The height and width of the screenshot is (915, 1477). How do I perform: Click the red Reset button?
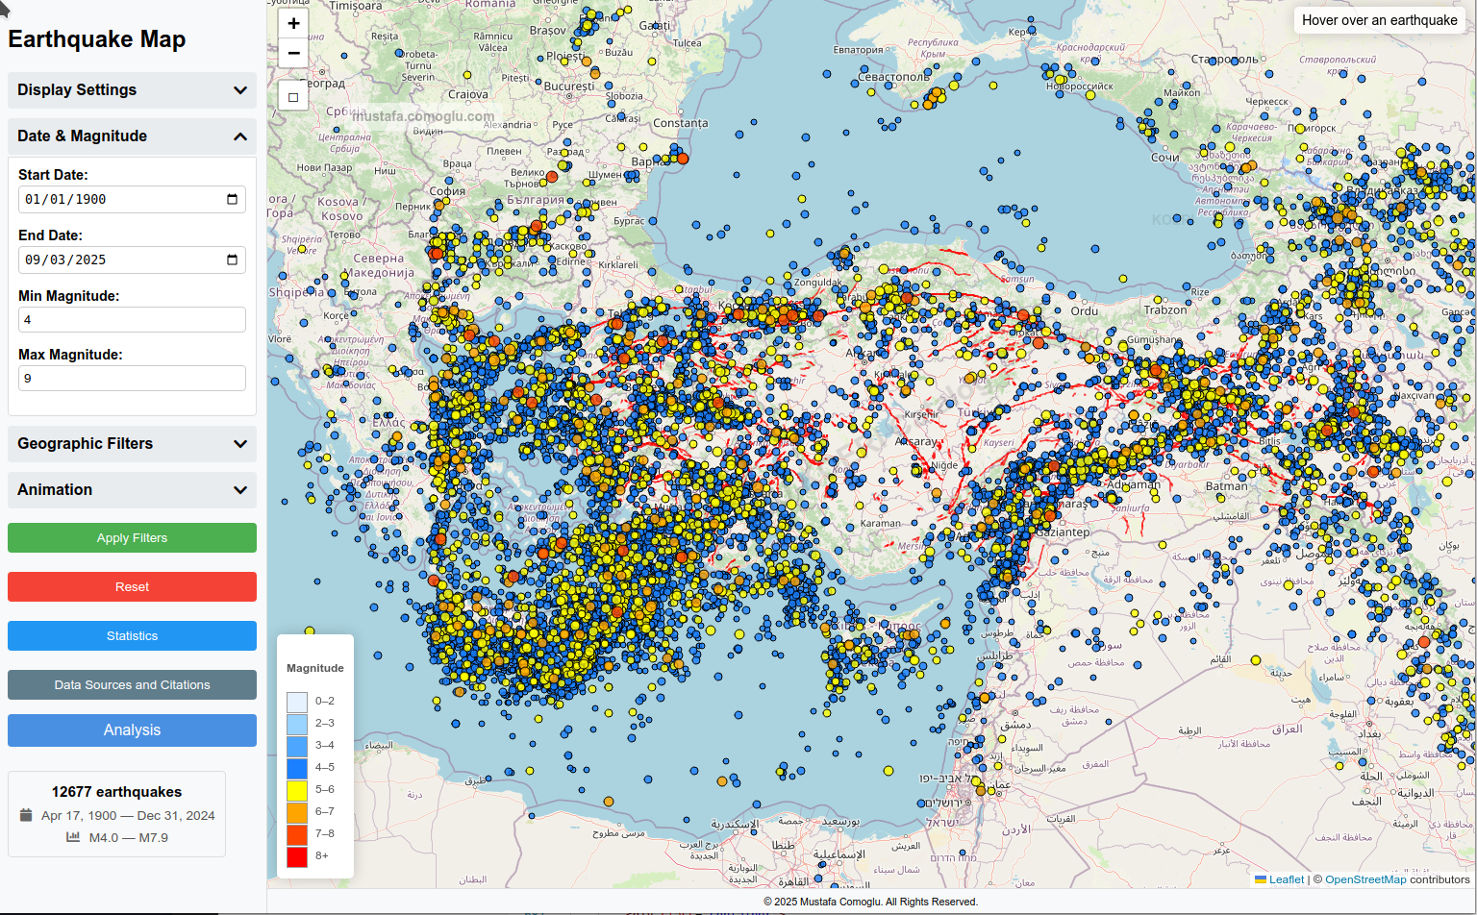pos(132,587)
